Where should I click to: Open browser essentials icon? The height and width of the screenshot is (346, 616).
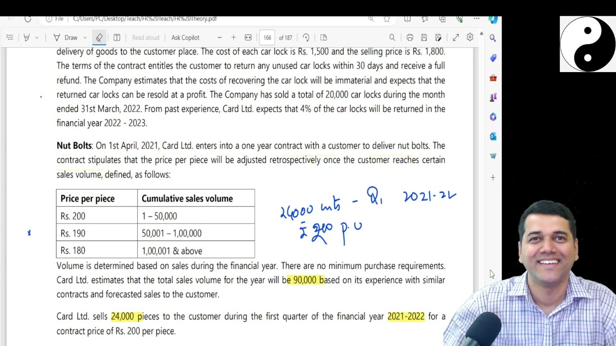tap(460, 19)
